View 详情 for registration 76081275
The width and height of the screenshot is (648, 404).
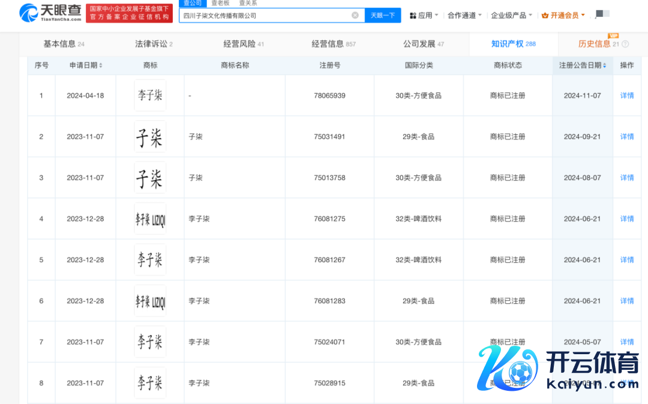627,219
